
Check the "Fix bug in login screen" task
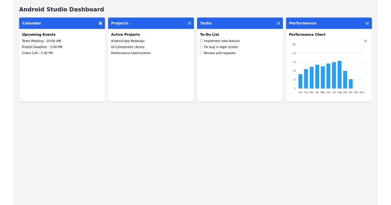click(201, 47)
